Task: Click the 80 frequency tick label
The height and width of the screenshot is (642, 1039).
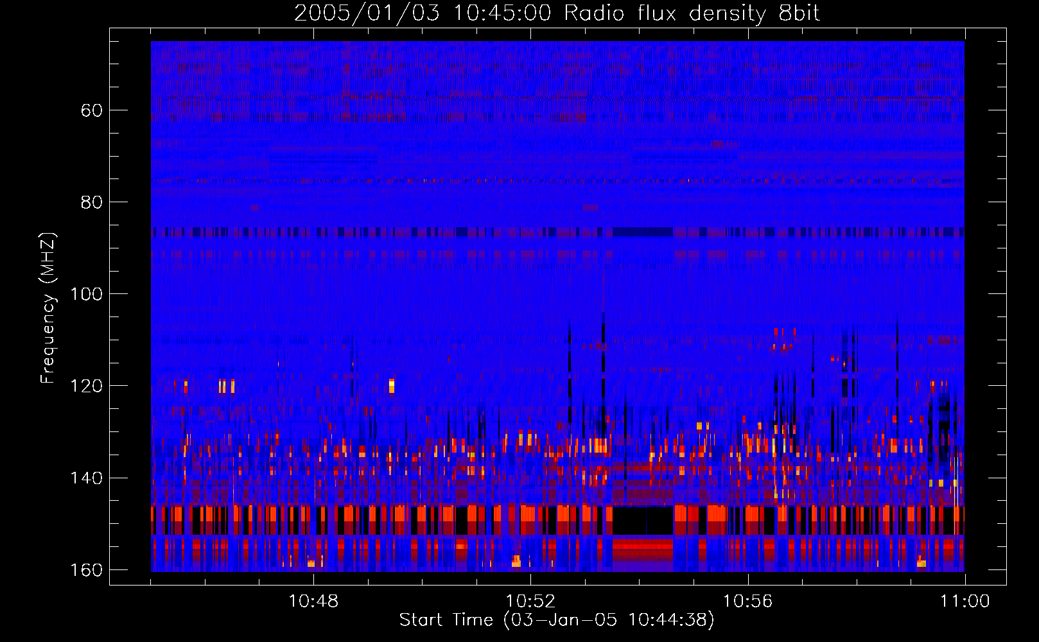Action: tap(91, 202)
